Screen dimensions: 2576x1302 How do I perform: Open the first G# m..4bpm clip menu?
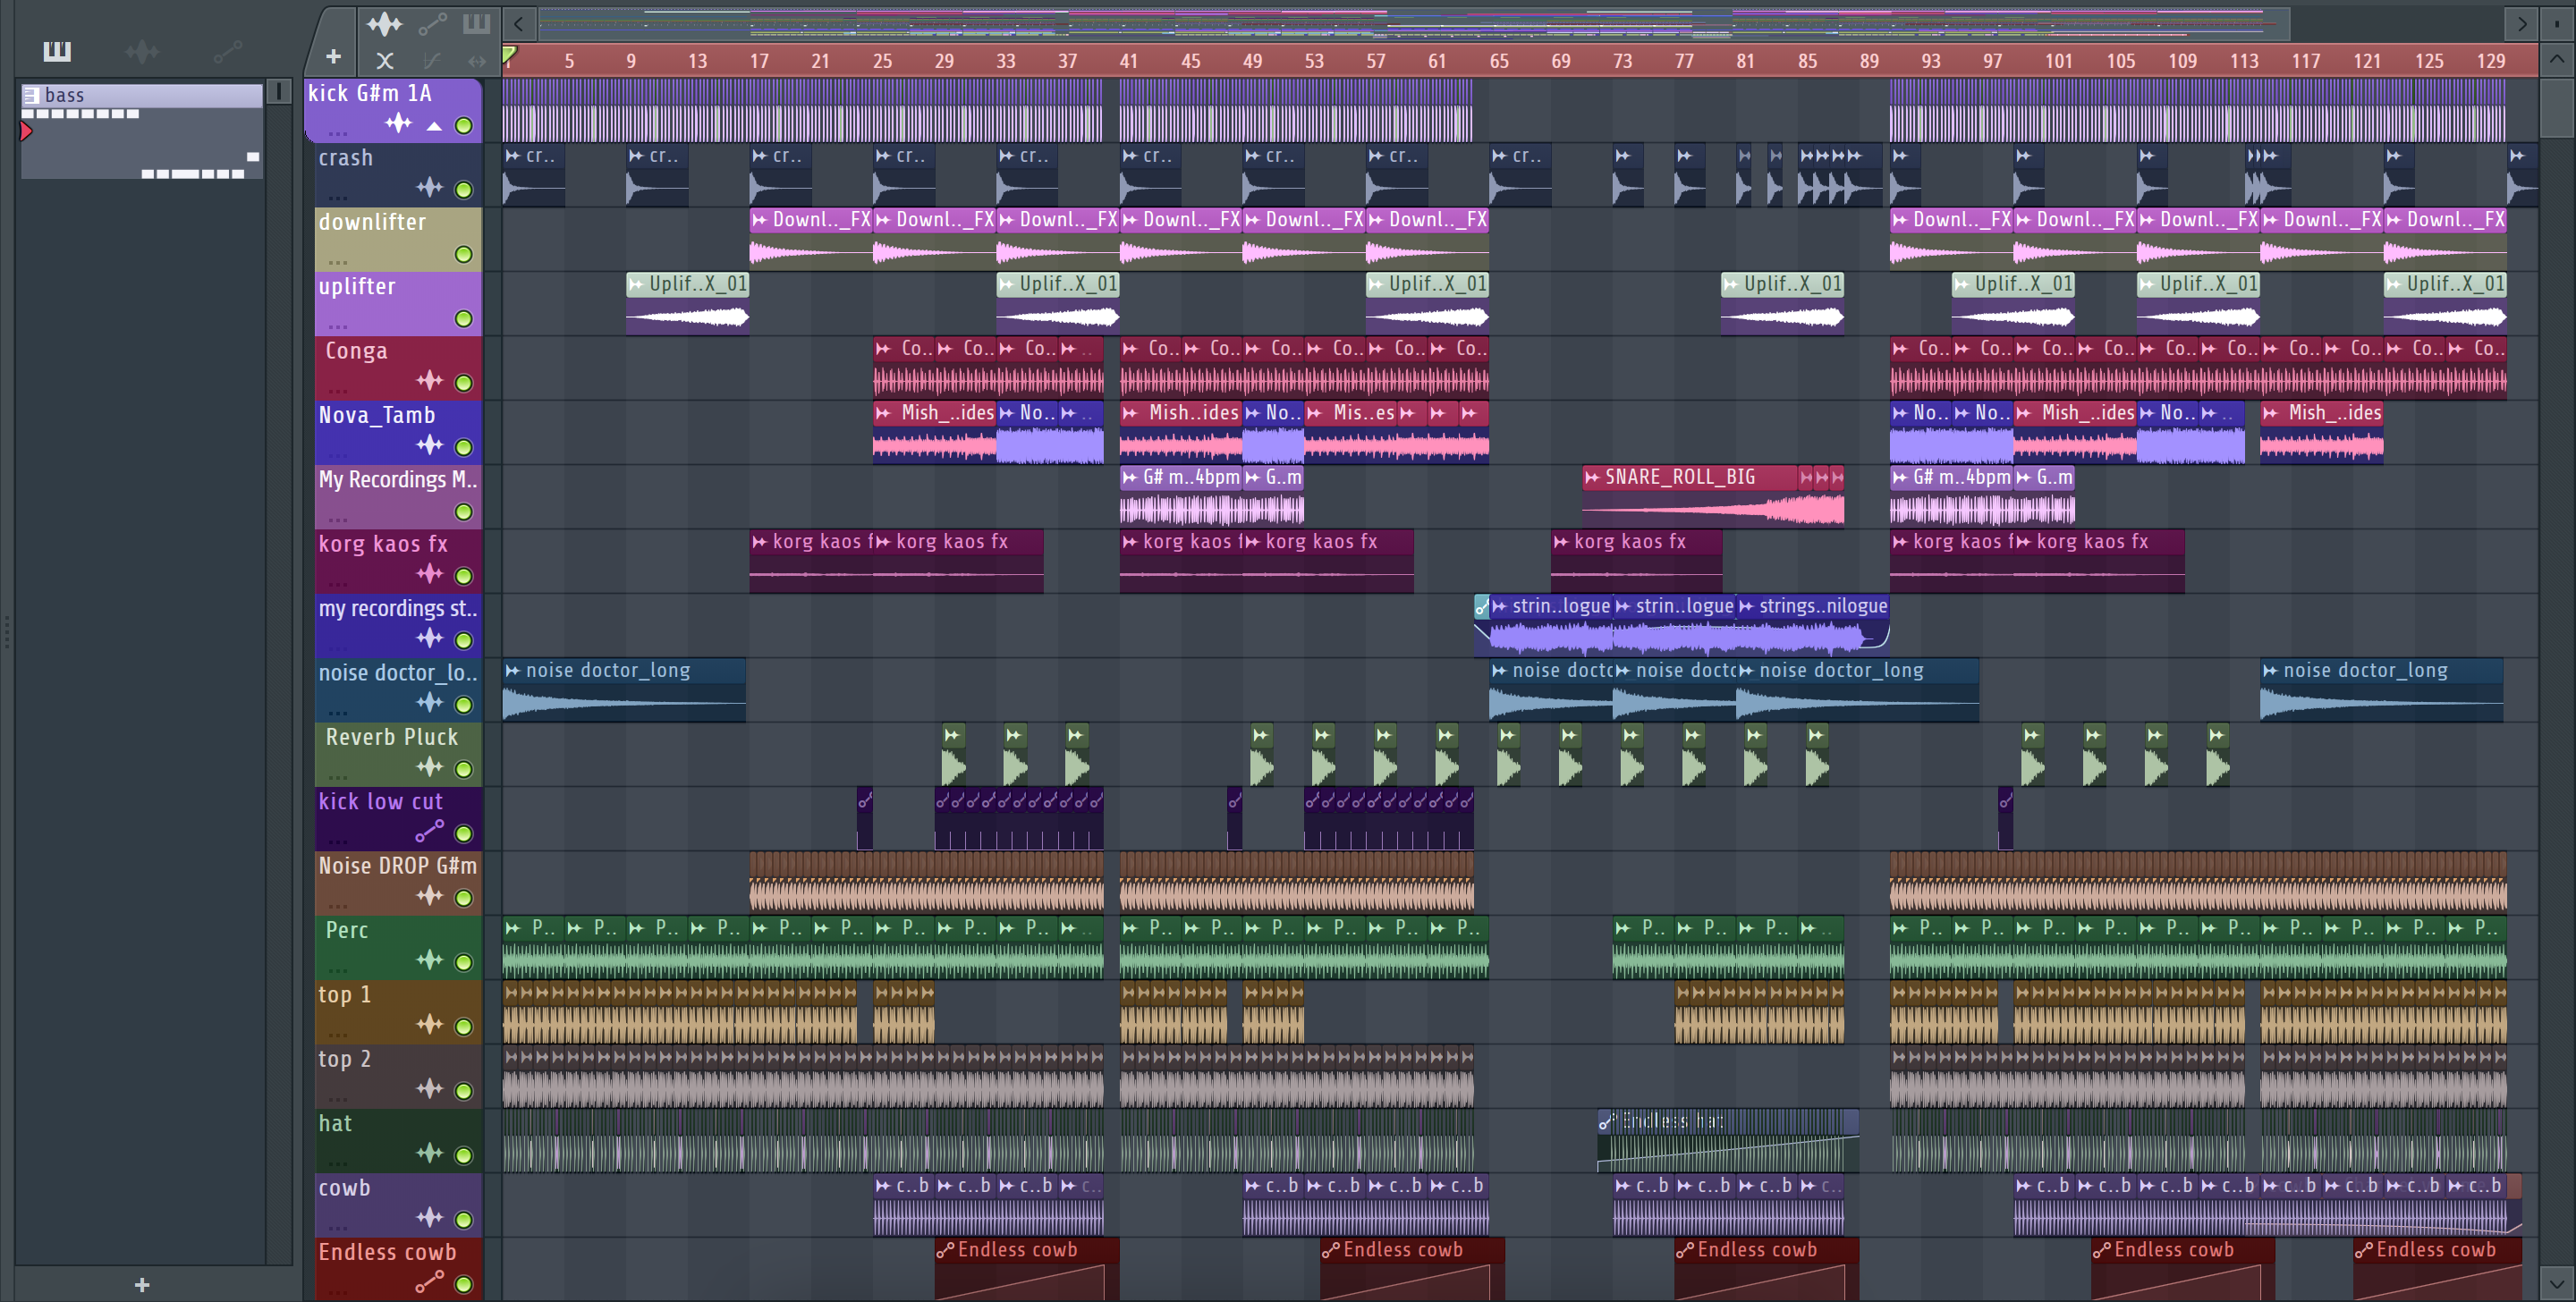[x=1130, y=478]
